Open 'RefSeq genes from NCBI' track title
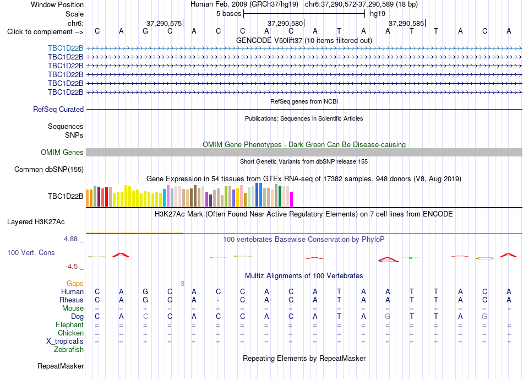The width and height of the screenshot is (523, 379). [x=304, y=101]
